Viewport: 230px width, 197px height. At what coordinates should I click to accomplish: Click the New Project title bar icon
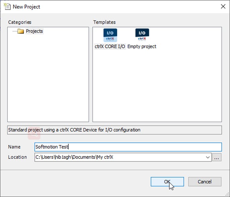tap(7, 6)
